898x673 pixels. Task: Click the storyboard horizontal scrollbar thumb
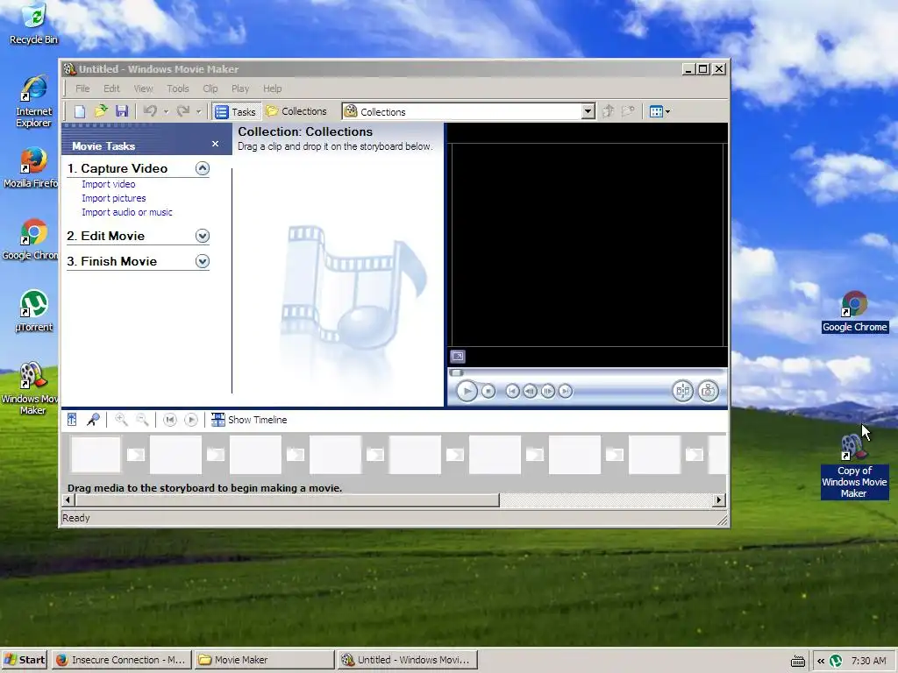coord(287,499)
